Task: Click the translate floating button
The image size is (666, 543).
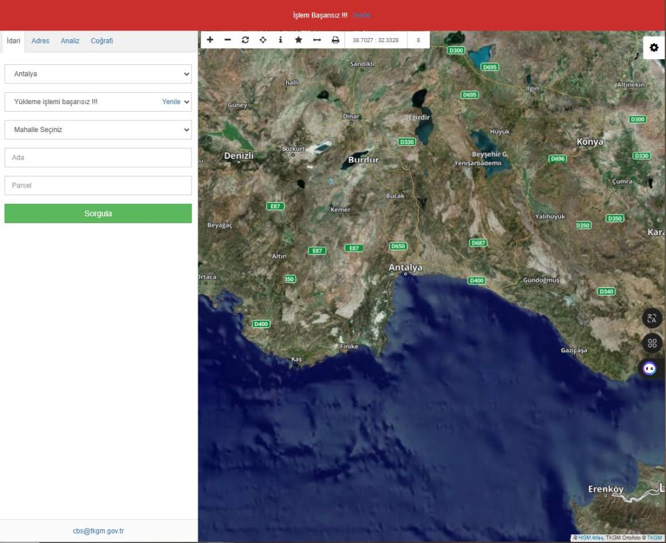Action: [x=652, y=319]
